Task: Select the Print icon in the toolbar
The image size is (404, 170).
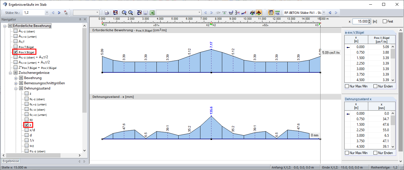Action: click(x=107, y=13)
